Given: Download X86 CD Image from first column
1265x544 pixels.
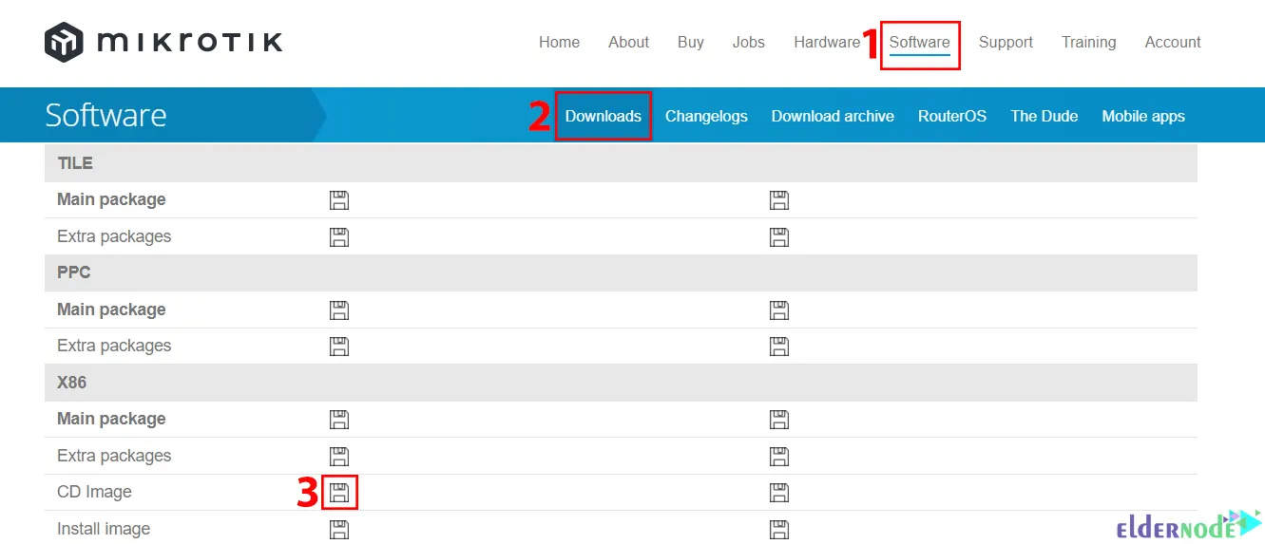Looking at the screenshot, I should 339,492.
